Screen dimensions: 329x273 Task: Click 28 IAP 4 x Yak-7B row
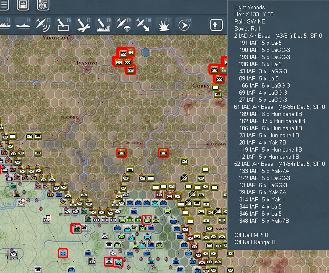click(263, 142)
